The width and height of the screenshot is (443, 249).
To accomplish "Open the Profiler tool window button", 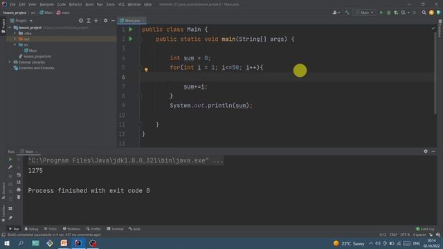I will point(93,229).
